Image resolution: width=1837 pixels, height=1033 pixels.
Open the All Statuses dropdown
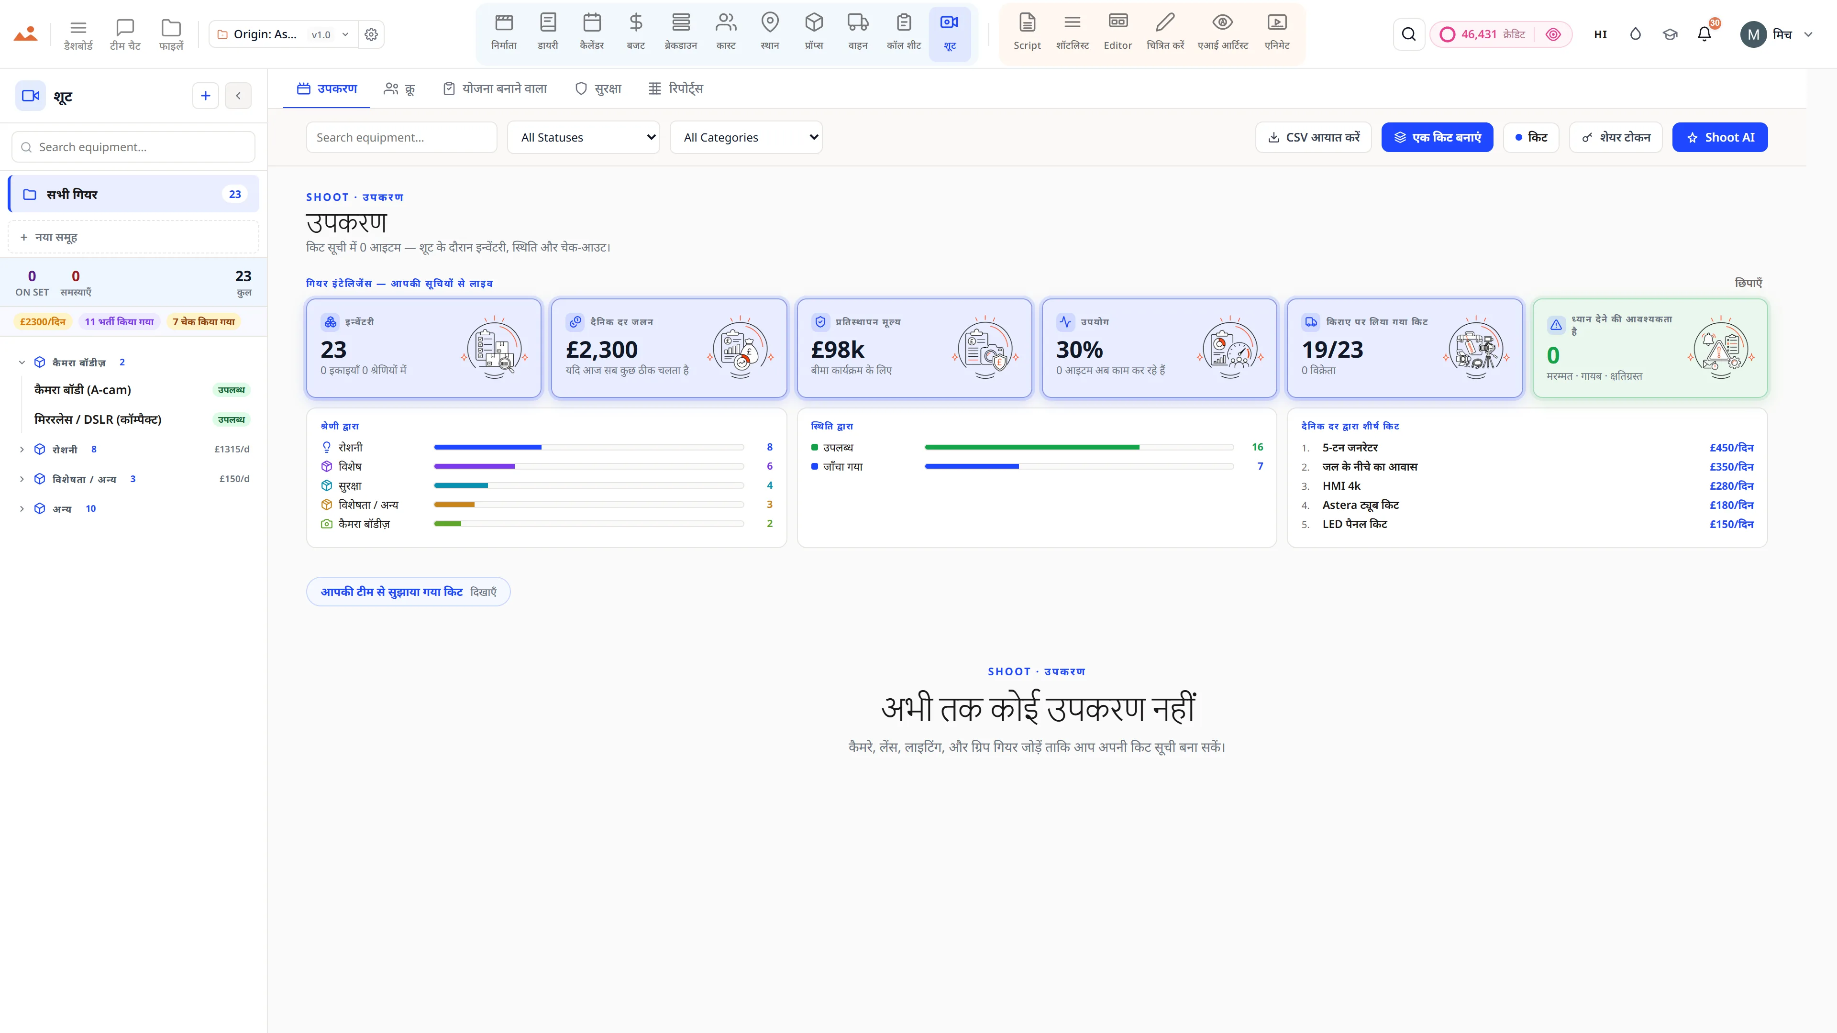pyautogui.click(x=583, y=138)
